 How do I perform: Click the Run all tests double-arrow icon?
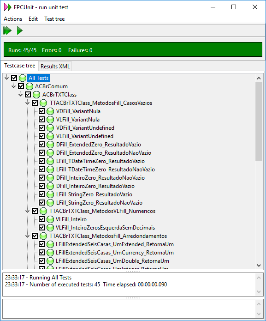7,30
